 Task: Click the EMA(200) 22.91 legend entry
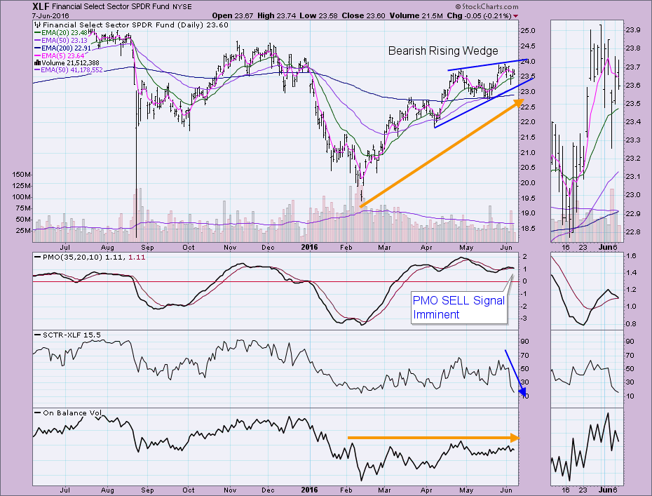coord(63,48)
